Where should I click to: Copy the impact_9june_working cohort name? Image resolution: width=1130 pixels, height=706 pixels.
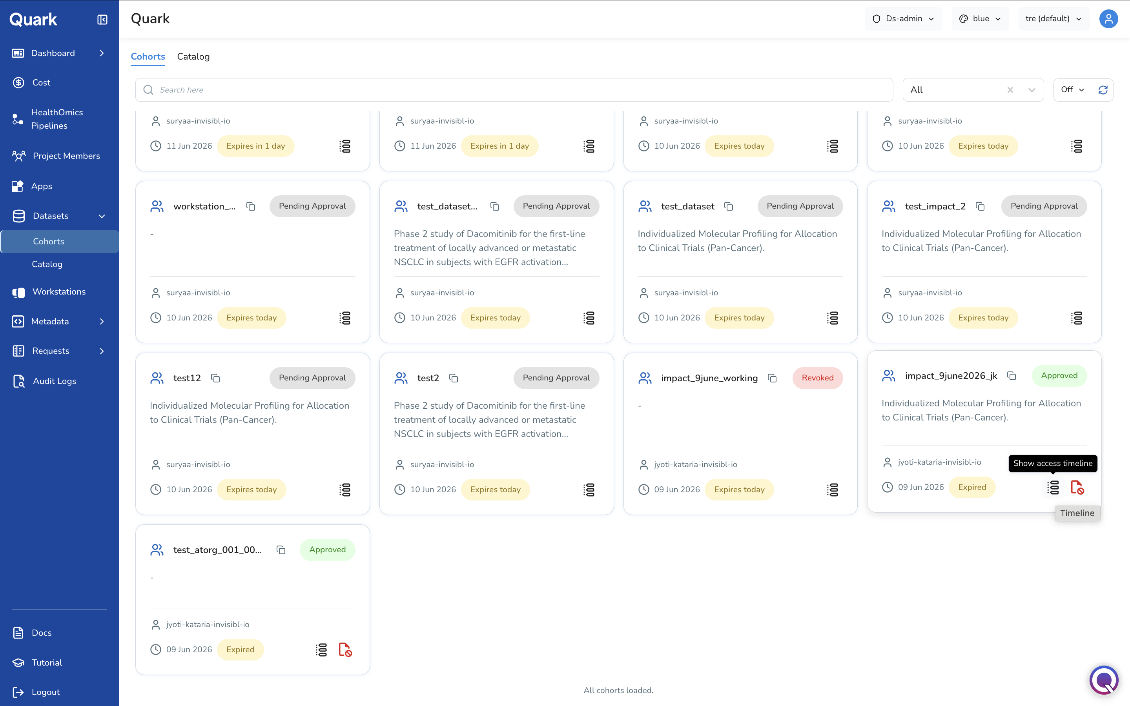click(772, 378)
